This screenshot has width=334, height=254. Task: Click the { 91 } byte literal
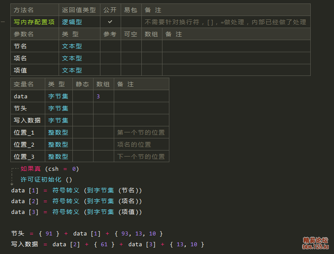(x=49, y=234)
